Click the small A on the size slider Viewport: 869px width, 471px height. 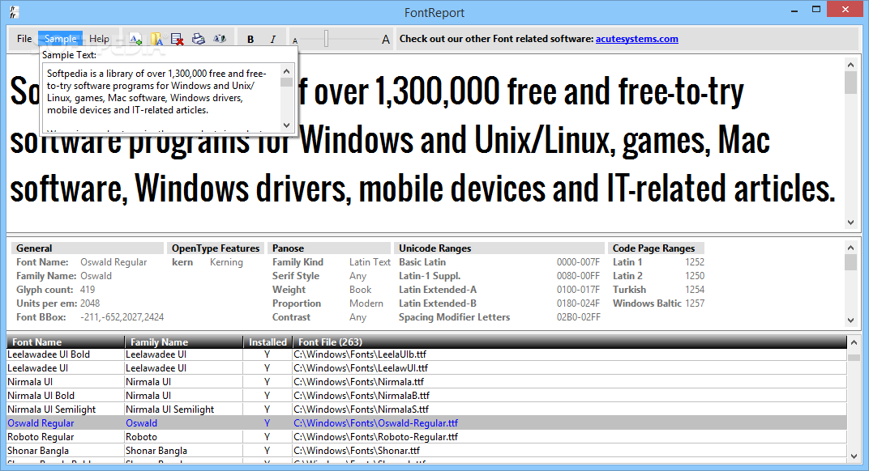coord(295,40)
